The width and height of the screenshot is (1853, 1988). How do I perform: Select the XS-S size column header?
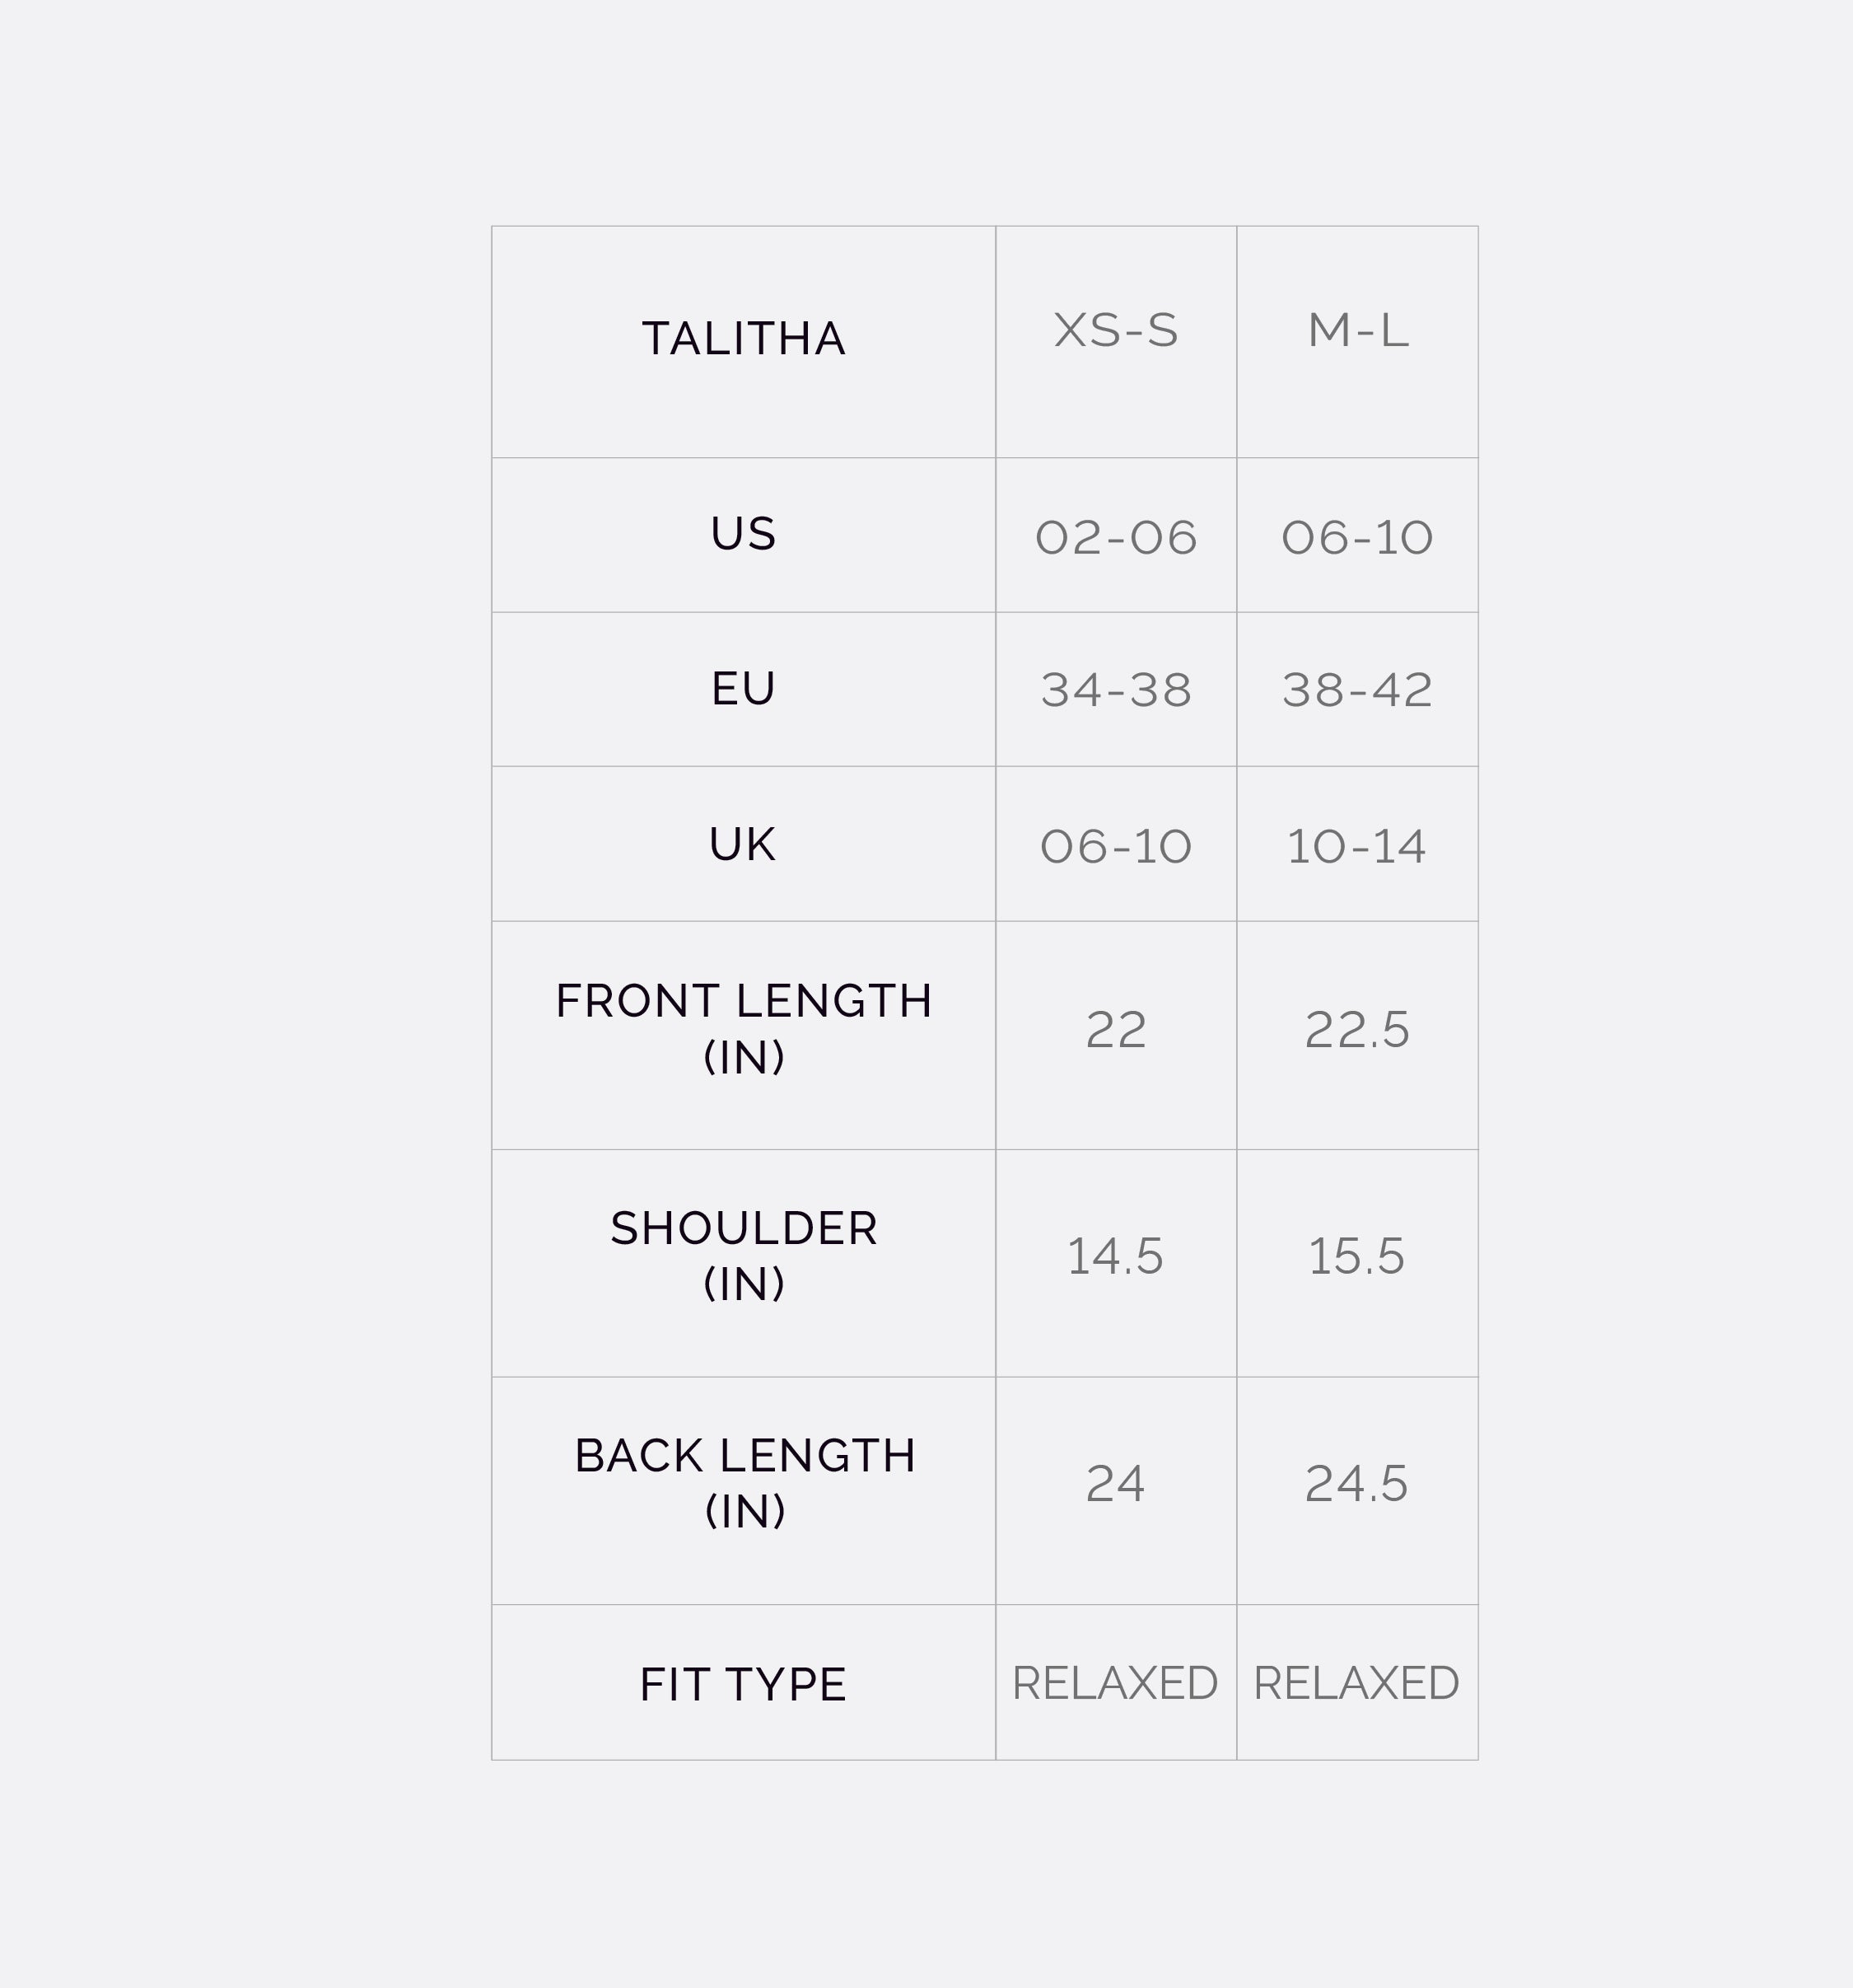tap(1115, 331)
